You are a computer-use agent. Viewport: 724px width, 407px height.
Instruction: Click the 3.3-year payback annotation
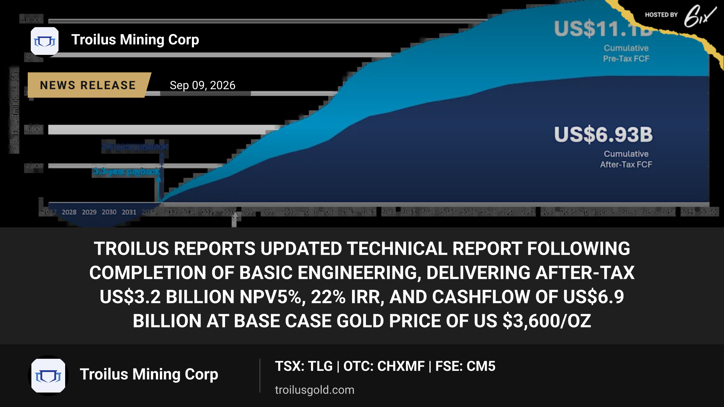pos(126,172)
